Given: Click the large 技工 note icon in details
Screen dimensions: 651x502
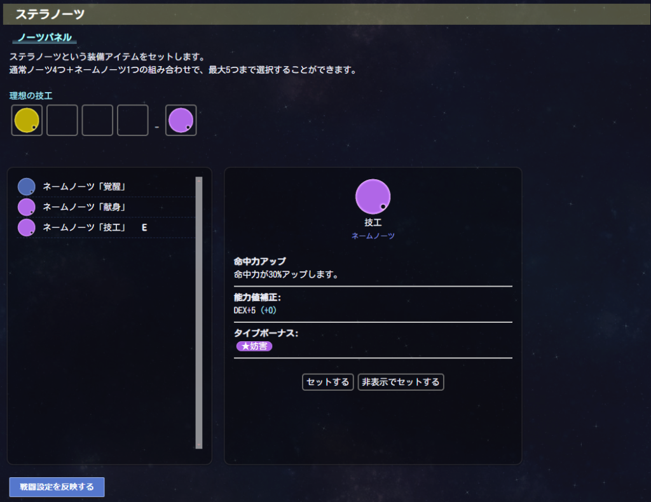Looking at the screenshot, I should pos(373,196).
